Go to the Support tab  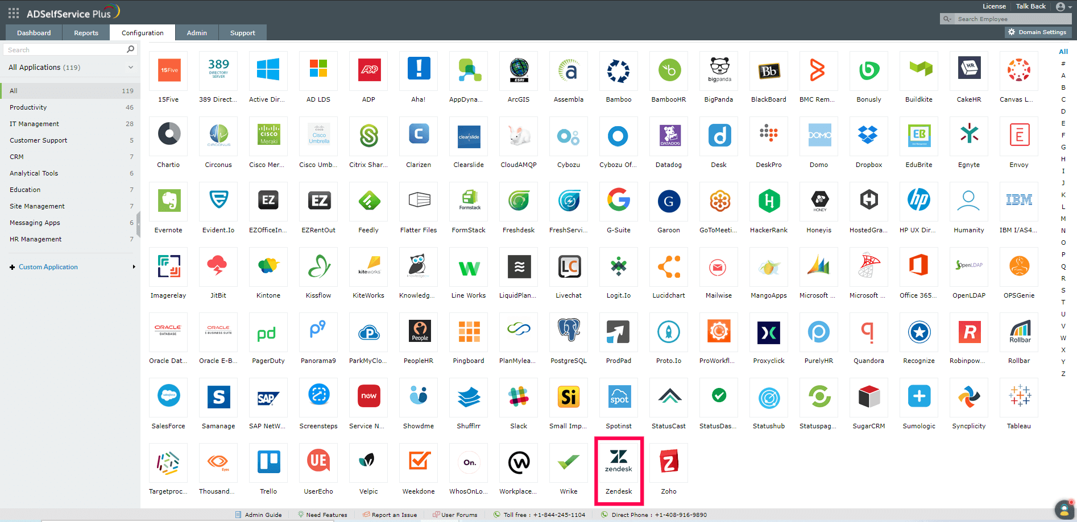[243, 33]
